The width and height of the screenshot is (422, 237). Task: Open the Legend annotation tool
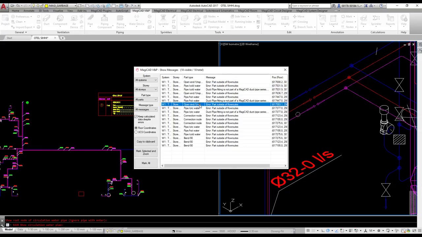pos(333,21)
